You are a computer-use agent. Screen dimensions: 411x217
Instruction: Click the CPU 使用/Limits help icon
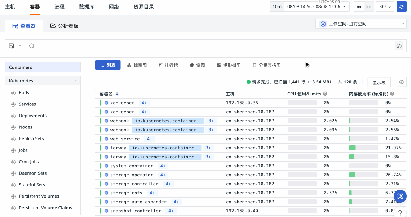325,94
